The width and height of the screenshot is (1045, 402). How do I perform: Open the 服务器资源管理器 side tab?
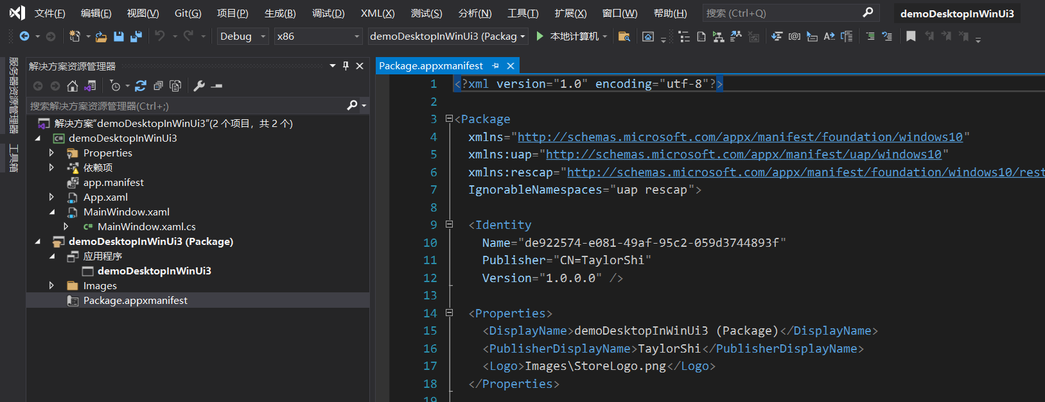pos(13,95)
